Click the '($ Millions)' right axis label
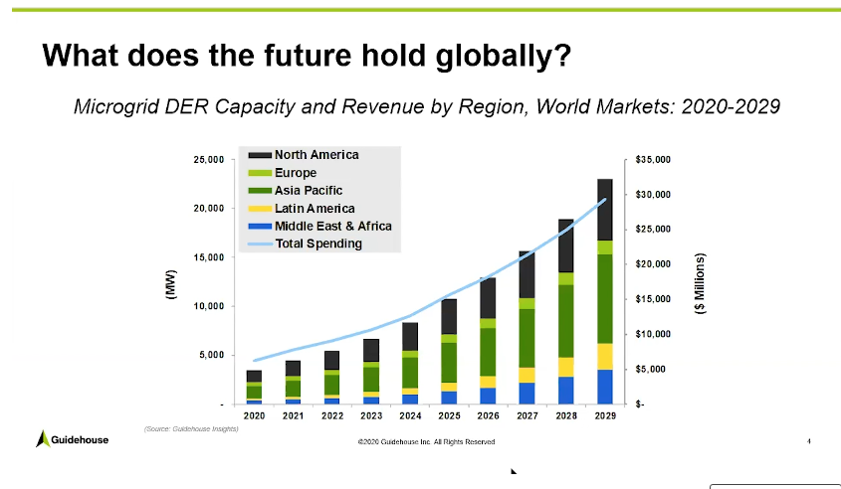The height and width of the screenshot is (489, 841). (701, 282)
